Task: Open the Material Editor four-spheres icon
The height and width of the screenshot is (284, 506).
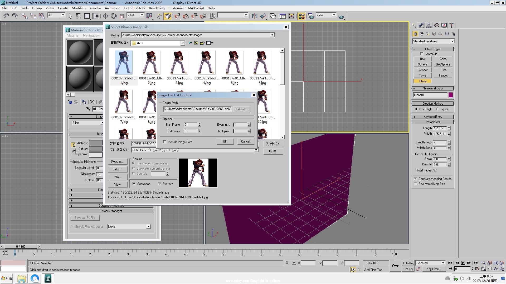Action: (x=301, y=16)
